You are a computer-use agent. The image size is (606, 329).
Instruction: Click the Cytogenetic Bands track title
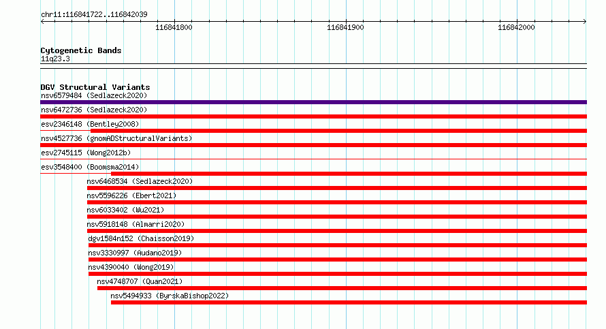coord(81,50)
